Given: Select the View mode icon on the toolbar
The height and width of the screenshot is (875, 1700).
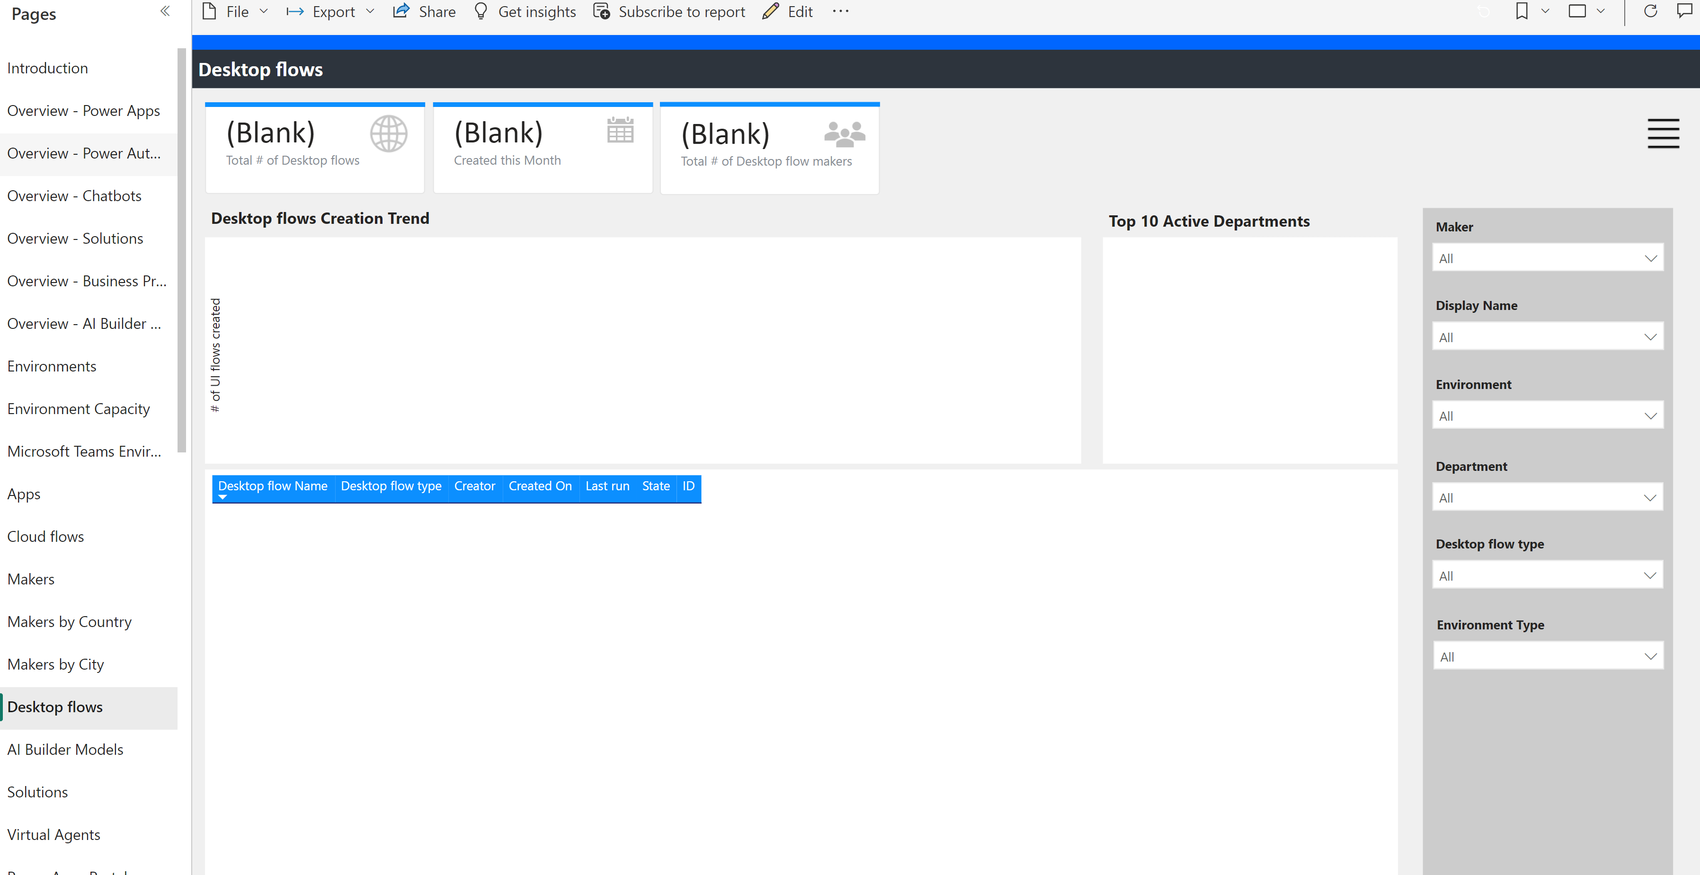Looking at the screenshot, I should (x=1578, y=11).
